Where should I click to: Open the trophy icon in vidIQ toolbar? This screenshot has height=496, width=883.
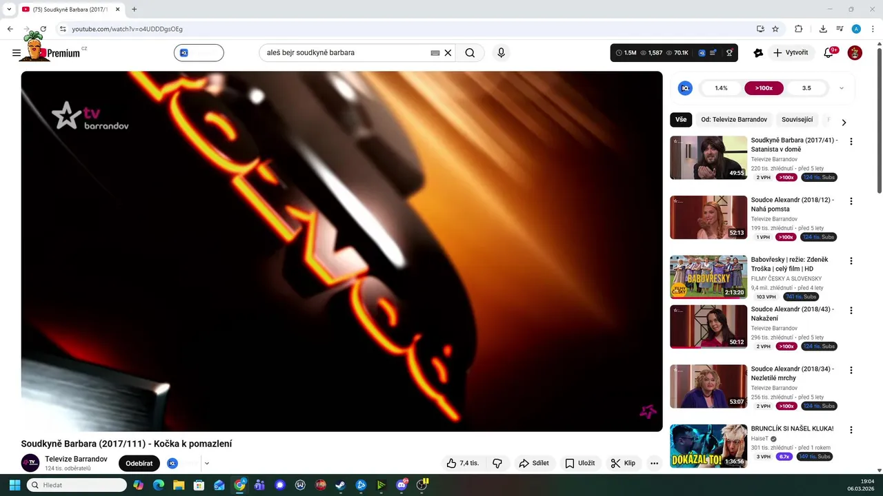click(729, 53)
